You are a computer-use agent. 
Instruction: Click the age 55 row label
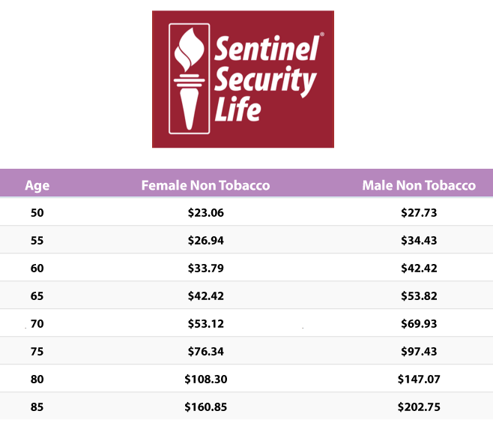[x=37, y=240]
